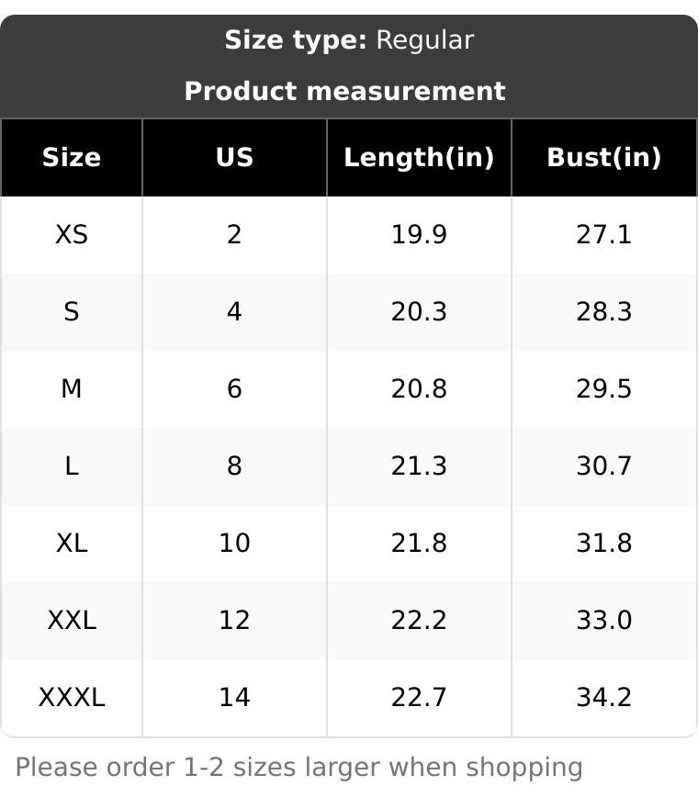The image size is (698, 797).
Task: Select the M size cell
Action: point(72,389)
